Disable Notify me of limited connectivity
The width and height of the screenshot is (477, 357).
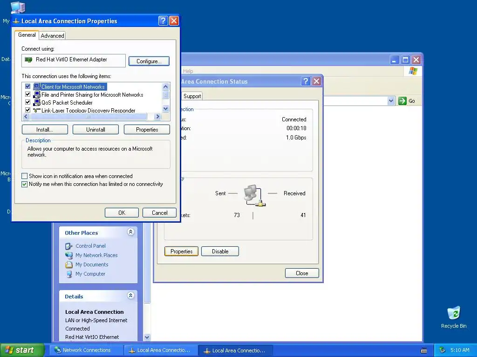click(25, 184)
